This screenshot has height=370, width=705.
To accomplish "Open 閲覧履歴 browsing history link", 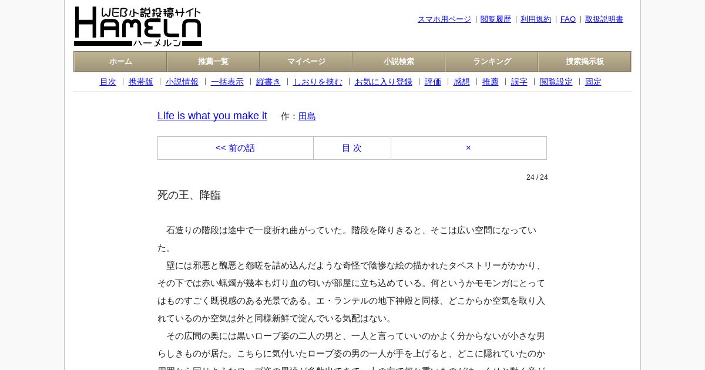I will 496,19.
